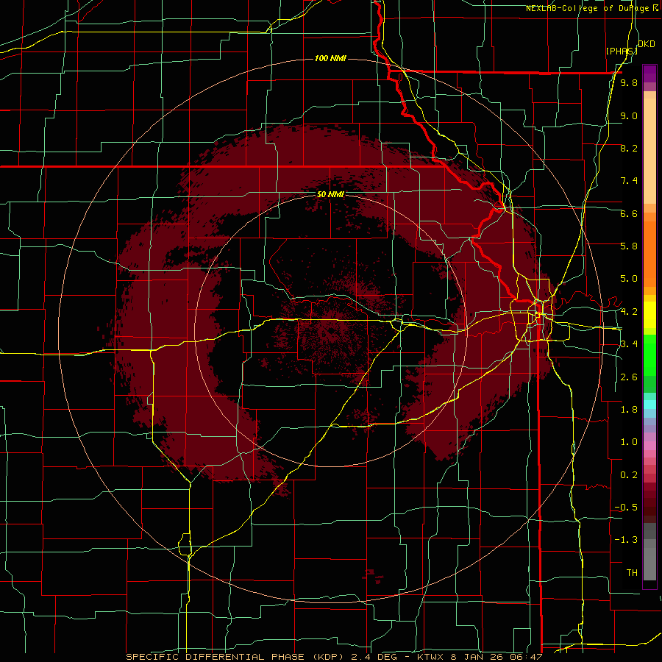662x662 pixels.
Task: Click the 8.2 scale value
Action: click(629, 148)
